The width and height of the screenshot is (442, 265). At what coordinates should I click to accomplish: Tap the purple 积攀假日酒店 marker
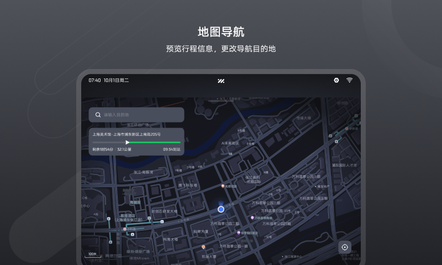tap(239, 232)
